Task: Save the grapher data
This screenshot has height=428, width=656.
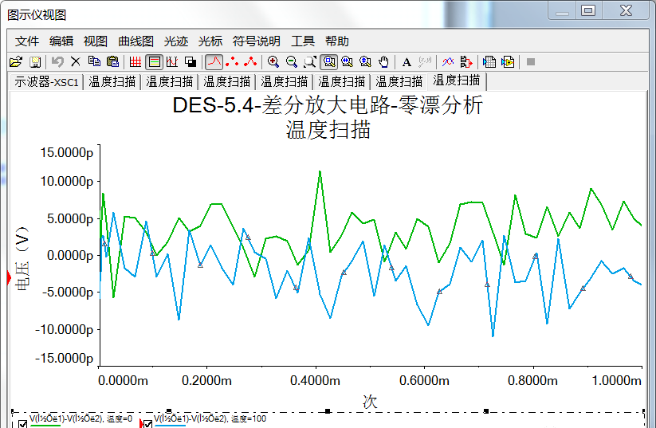Action: pos(35,62)
